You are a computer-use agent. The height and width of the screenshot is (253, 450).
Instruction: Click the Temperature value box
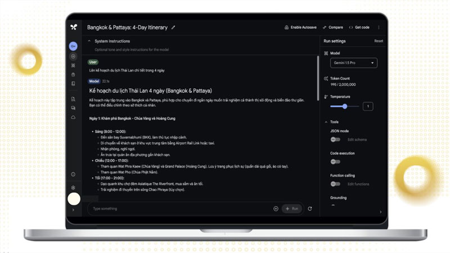(368, 106)
